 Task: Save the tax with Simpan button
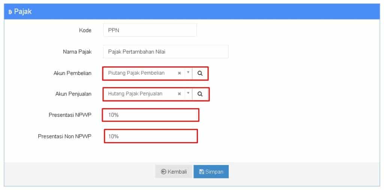(211, 172)
